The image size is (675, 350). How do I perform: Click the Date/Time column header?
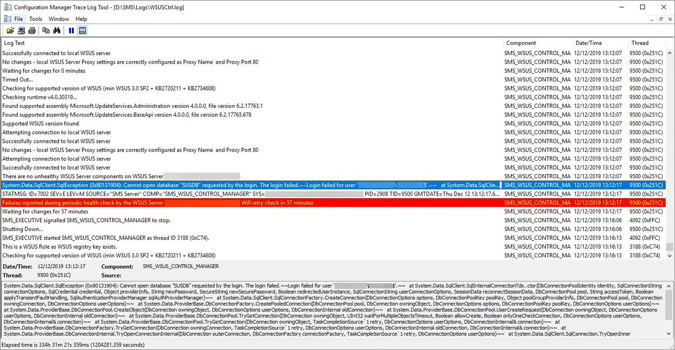[600, 43]
